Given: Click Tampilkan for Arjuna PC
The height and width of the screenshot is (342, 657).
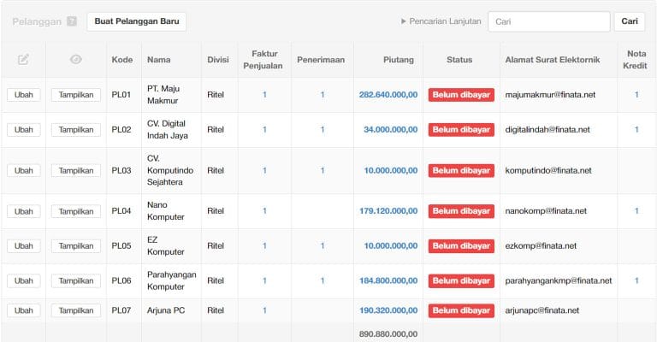Looking at the screenshot, I should point(76,310).
